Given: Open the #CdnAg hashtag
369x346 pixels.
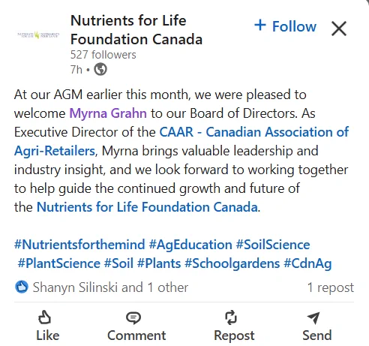Looking at the screenshot, I should tap(307, 263).
